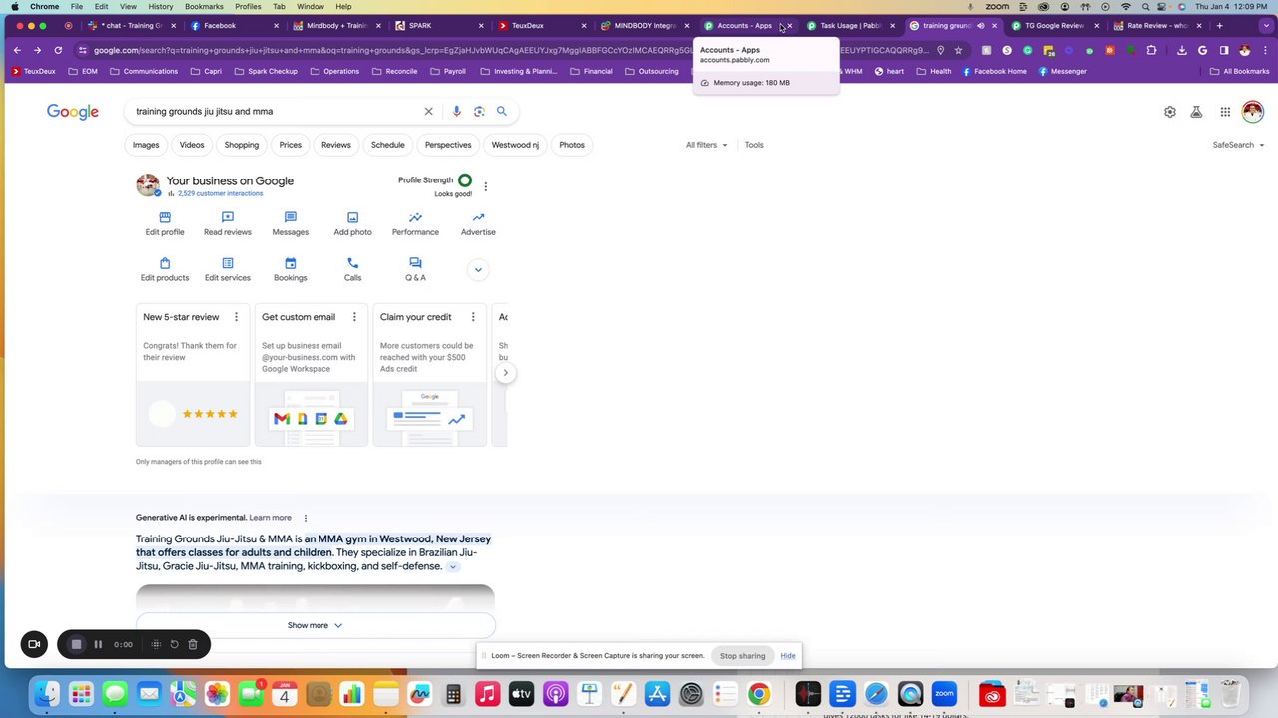Bookmark this page with star icon

pyautogui.click(x=958, y=50)
